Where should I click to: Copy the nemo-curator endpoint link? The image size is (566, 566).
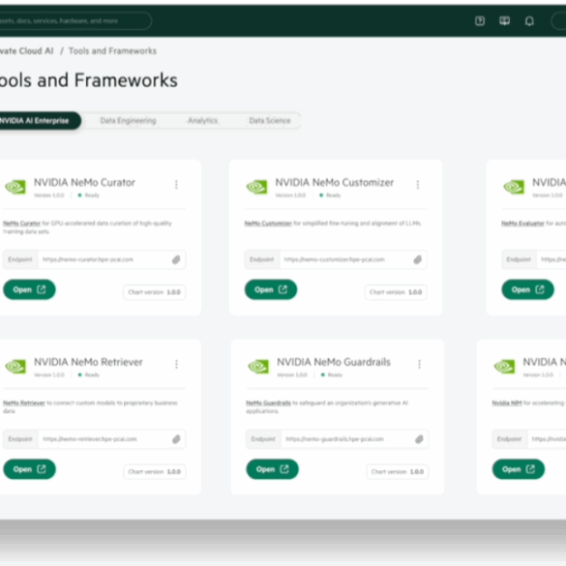coord(176,259)
